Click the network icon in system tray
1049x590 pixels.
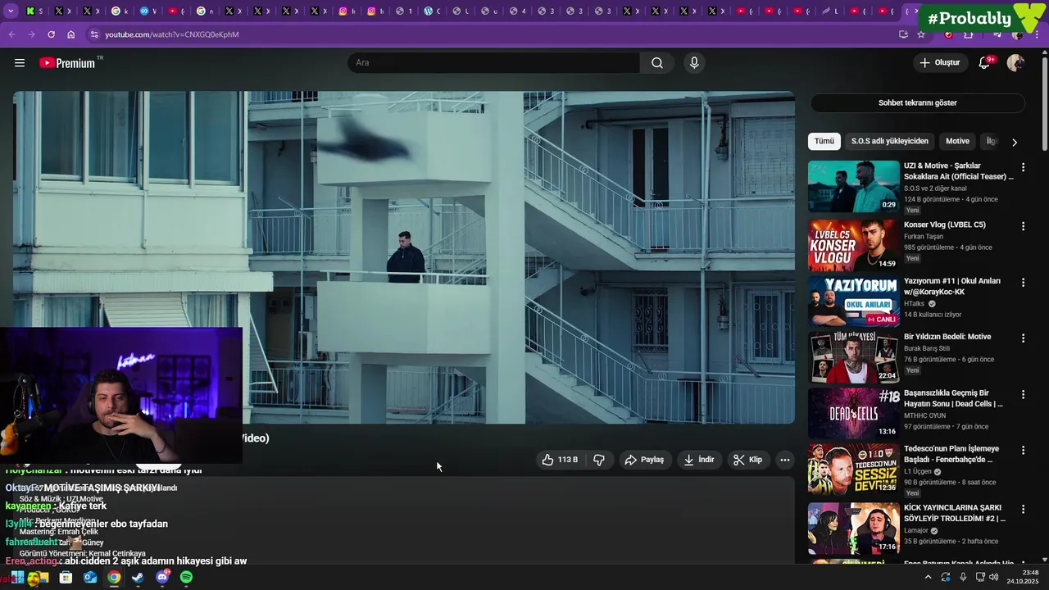click(x=979, y=578)
